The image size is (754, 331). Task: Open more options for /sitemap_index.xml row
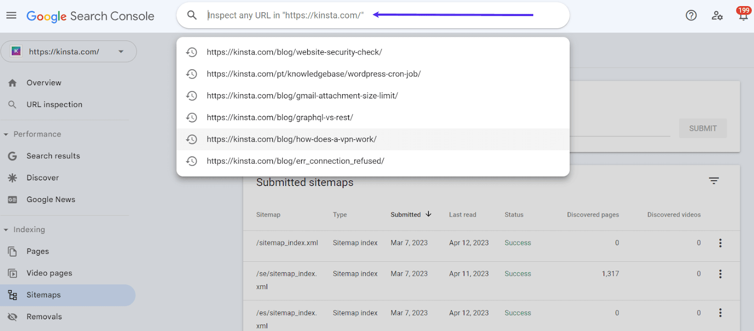tap(720, 243)
